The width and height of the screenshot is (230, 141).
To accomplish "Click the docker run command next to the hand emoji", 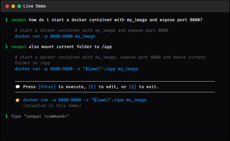I will point(85,100).
